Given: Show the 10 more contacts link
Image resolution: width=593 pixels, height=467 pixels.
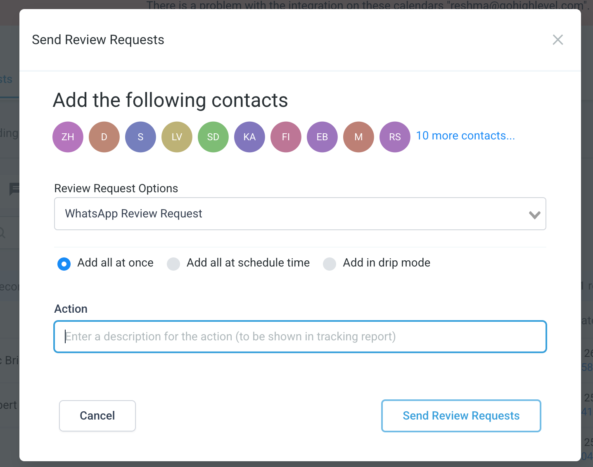Looking at the screenshot, I should 465,136.
